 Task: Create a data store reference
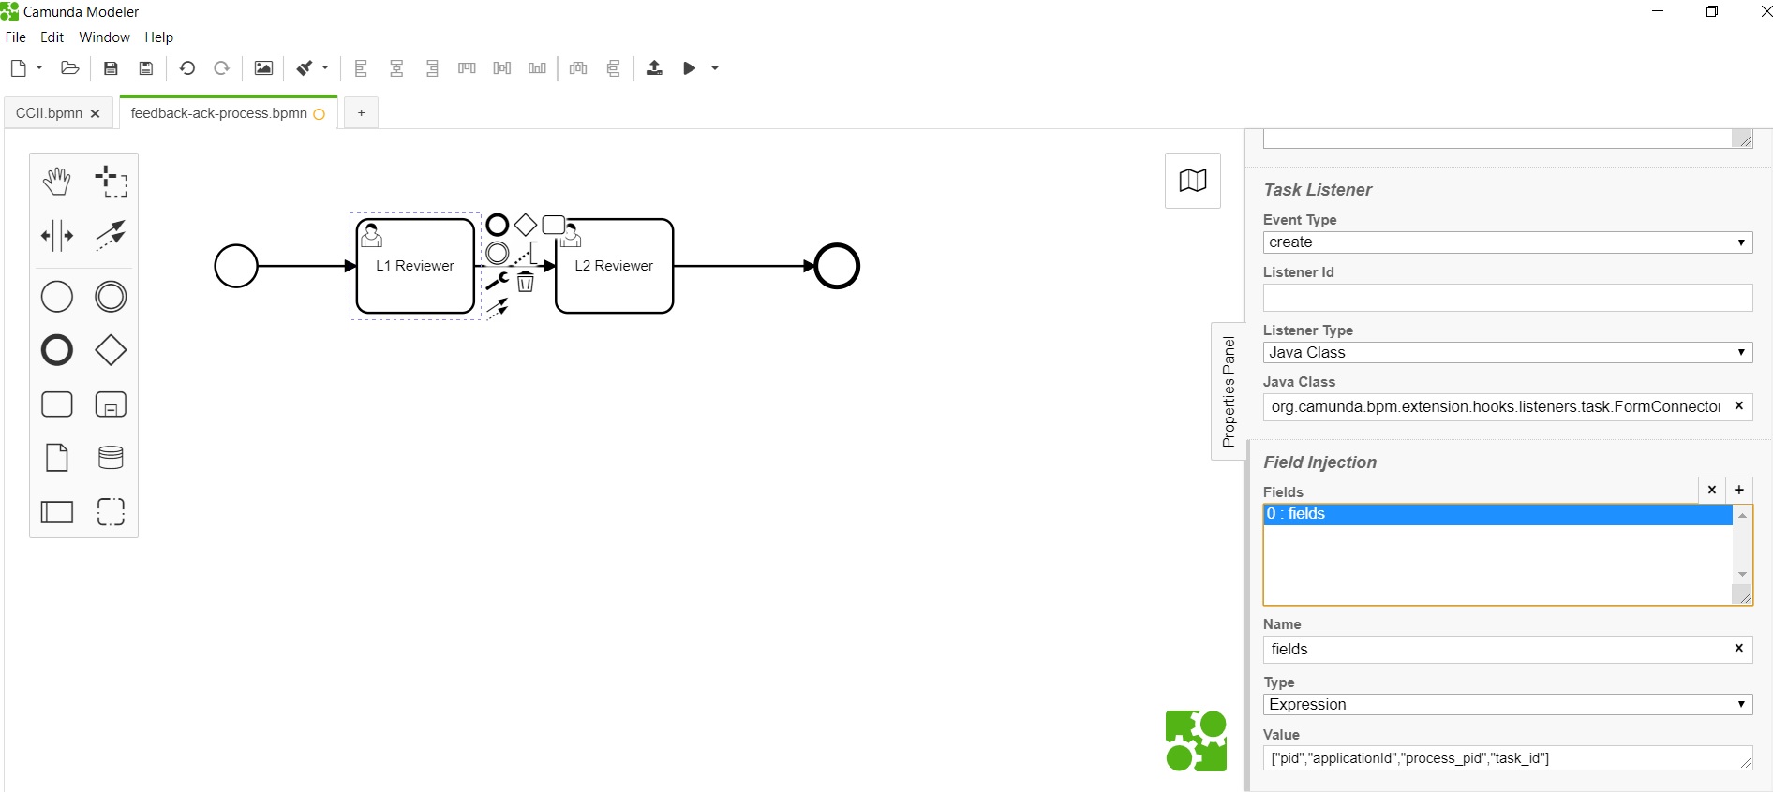click(112, 458)
